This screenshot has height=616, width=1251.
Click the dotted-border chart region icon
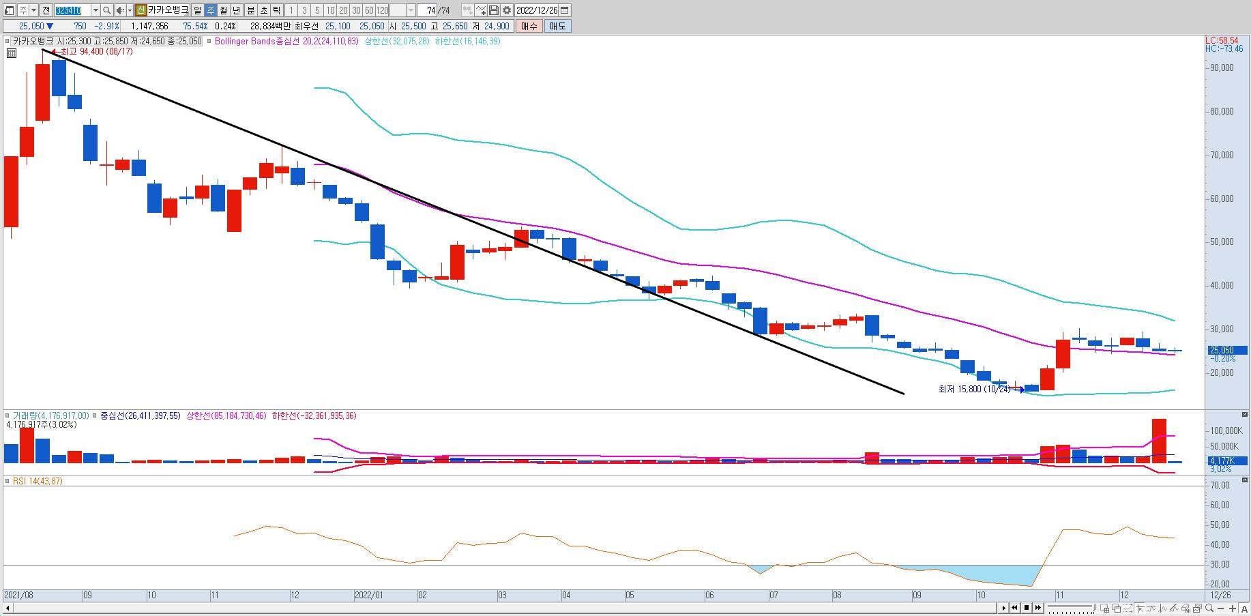click(x=1128, y=608)
